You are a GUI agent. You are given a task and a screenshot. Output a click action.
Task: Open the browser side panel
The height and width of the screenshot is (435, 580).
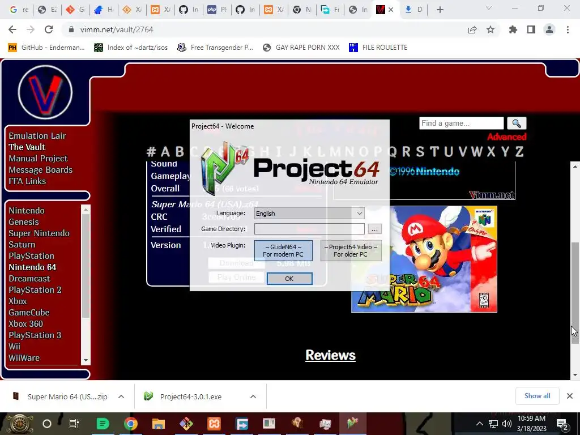click(531, 29)
